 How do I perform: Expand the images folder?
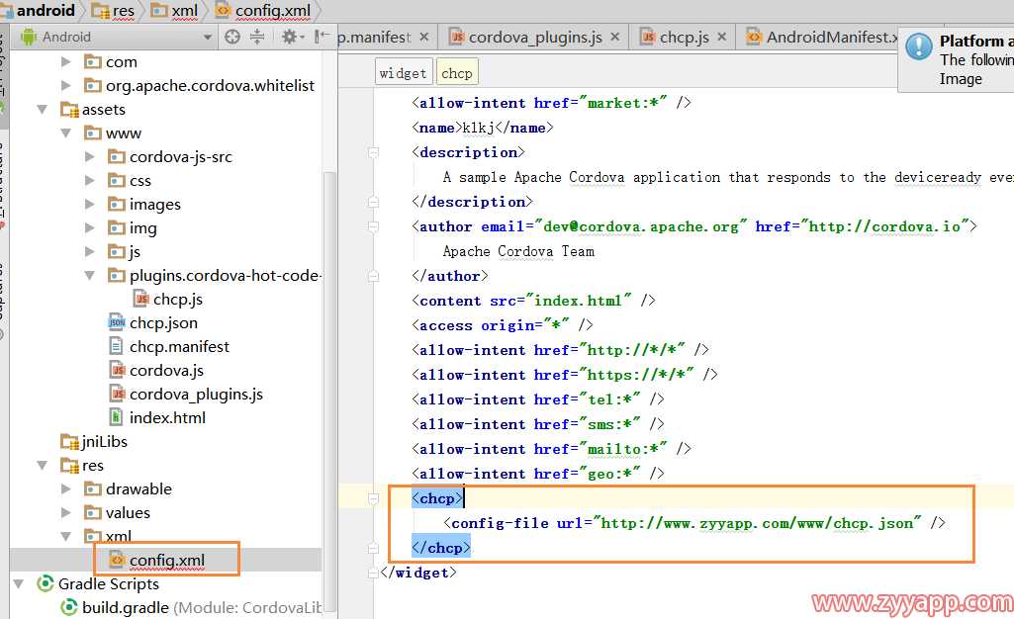pyautogui.click(x=90, y=204)
